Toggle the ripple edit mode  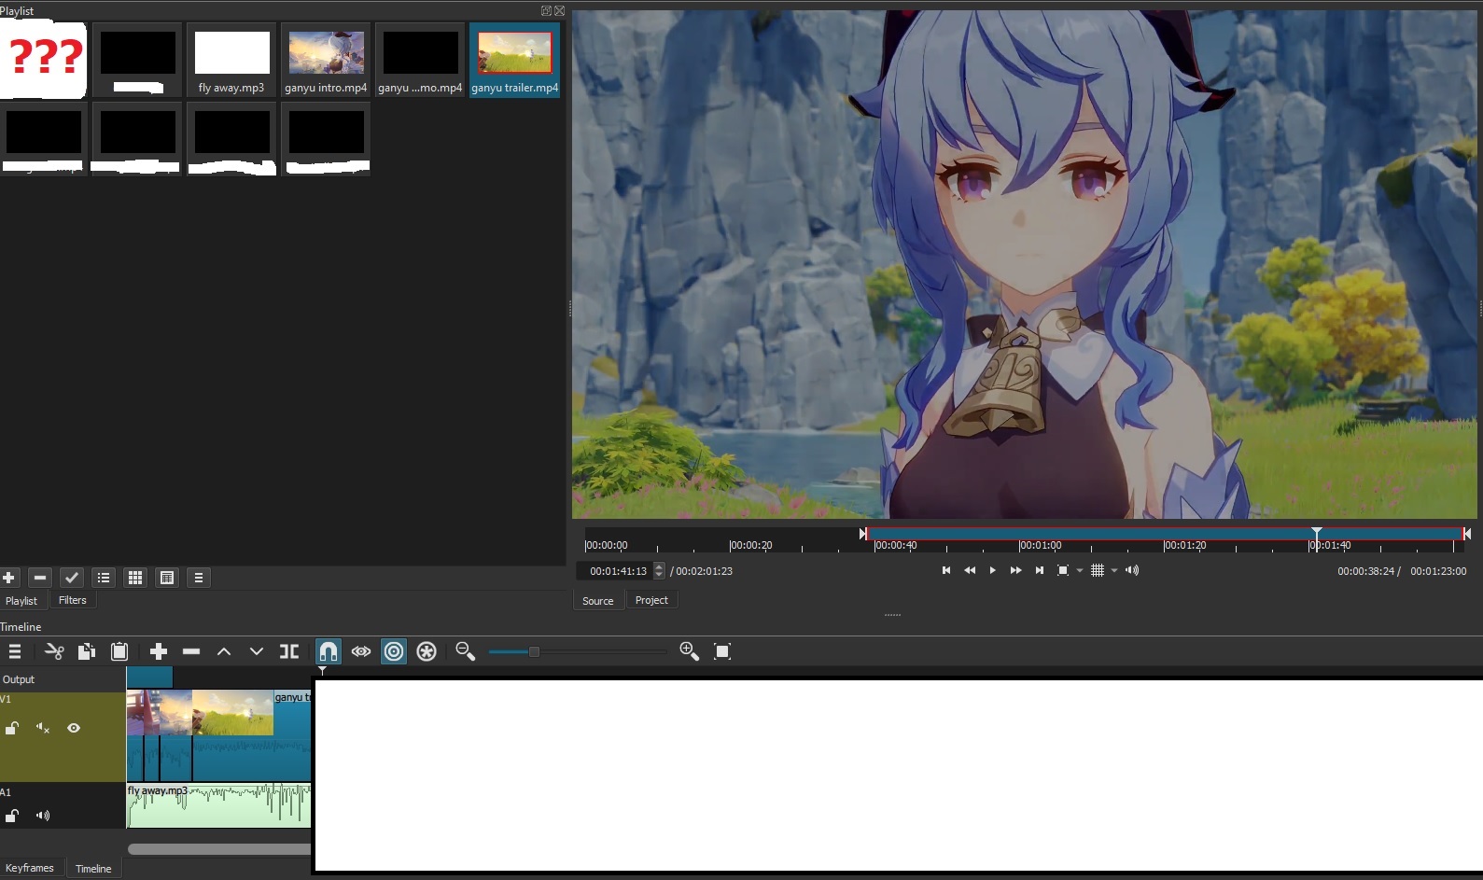[x=394, y=651]
